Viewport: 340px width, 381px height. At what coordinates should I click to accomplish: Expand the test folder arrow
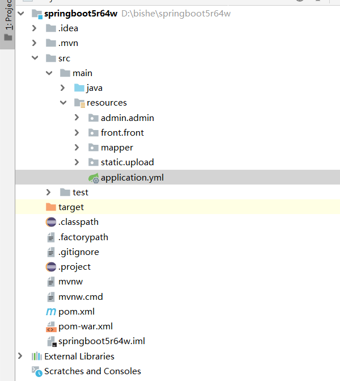coord(49,192)
